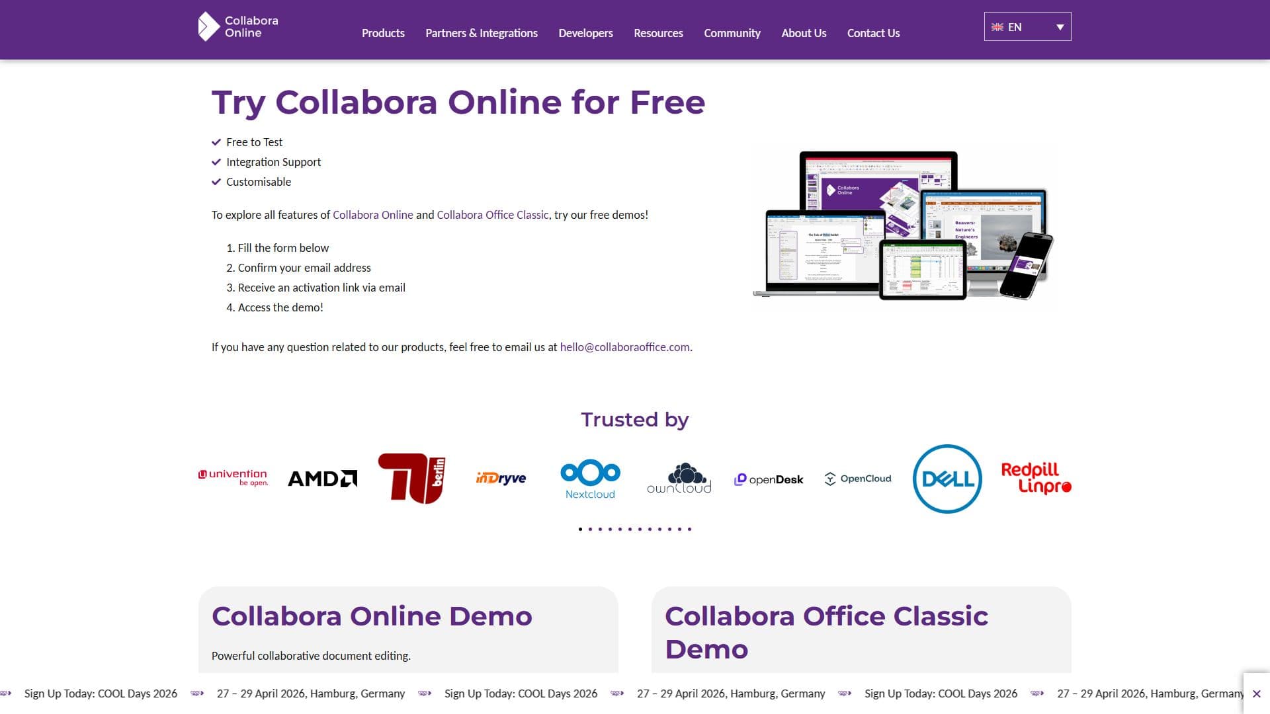
Task: Click the devices mockup image
Action: point(903,225)
